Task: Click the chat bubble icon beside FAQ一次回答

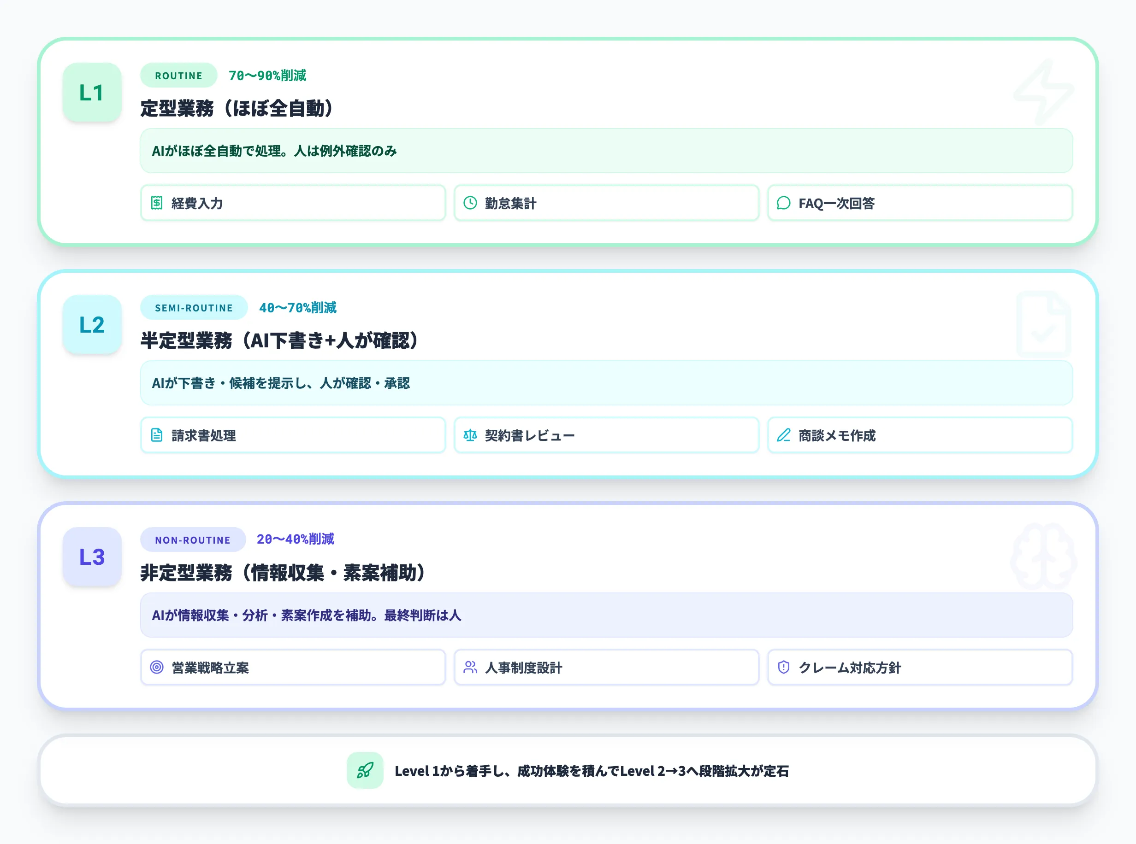Action: pos(784,203)
